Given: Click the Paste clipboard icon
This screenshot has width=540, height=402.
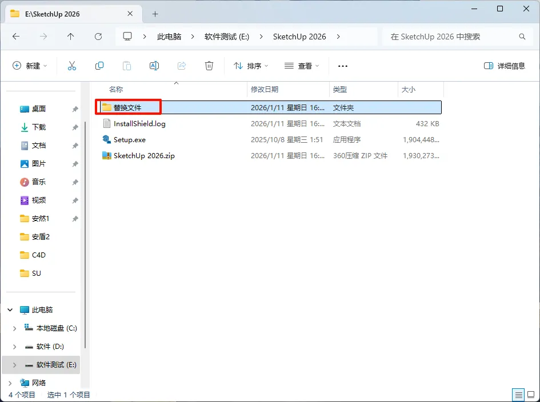Looking at the screenshot, I should [x=127, y=66].
